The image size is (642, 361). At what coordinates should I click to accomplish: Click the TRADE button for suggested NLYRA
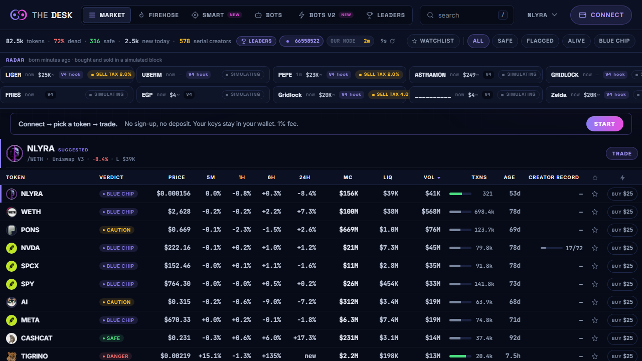pyautogui.click(x=621, y=153)
